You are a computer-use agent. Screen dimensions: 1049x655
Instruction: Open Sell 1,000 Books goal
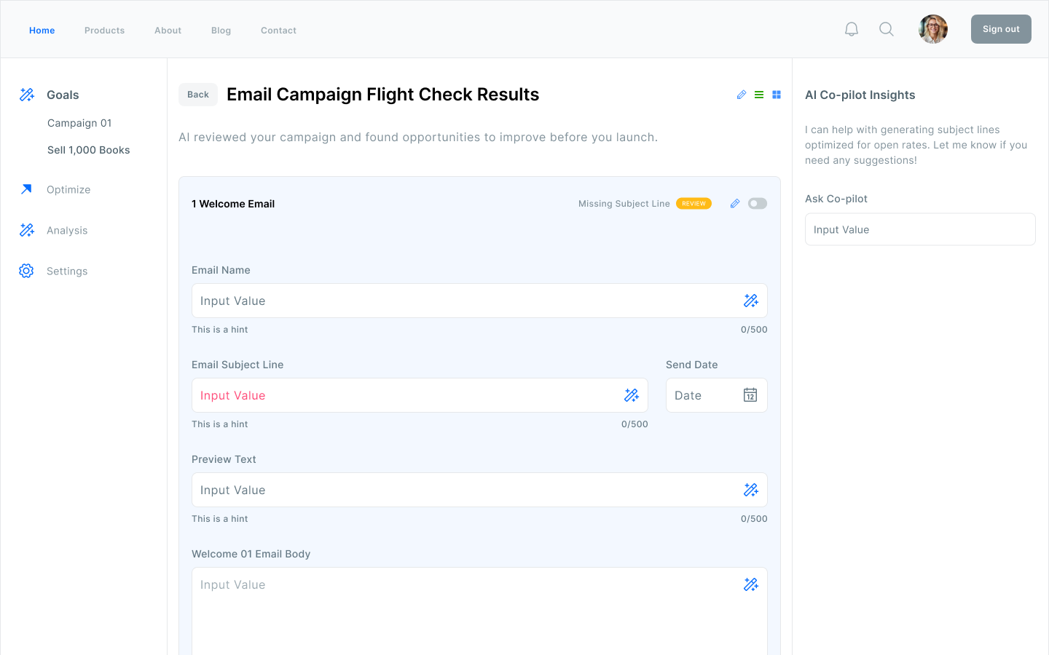(x=89, y=150)
